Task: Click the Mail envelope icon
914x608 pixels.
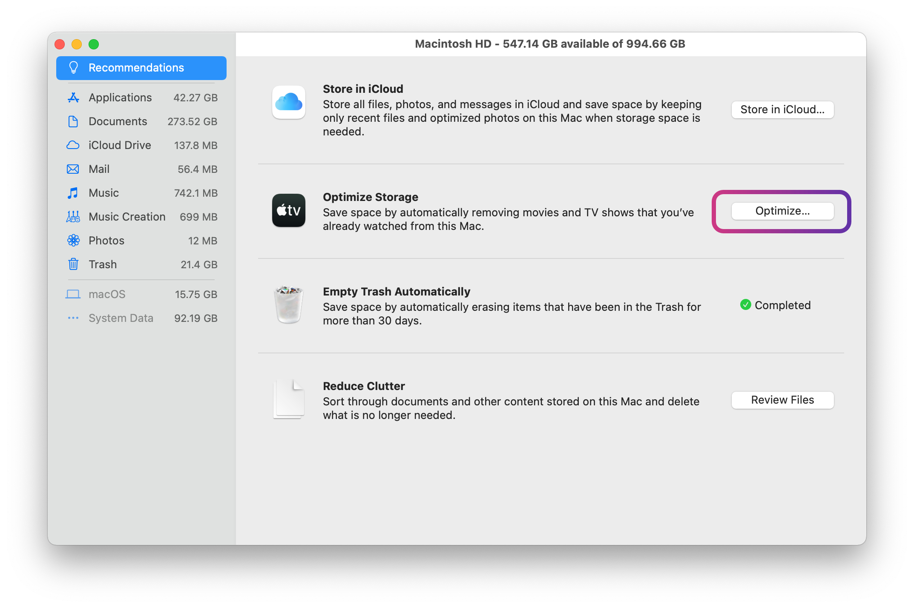Action: [73, 169]
